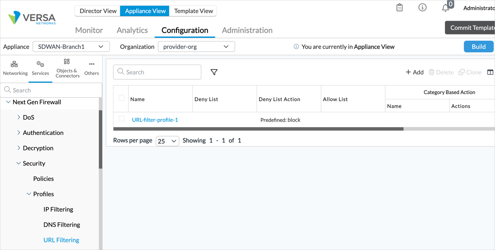Open the URL-filter-profile-1 link

pyautogui.click(x=155, y=120)
